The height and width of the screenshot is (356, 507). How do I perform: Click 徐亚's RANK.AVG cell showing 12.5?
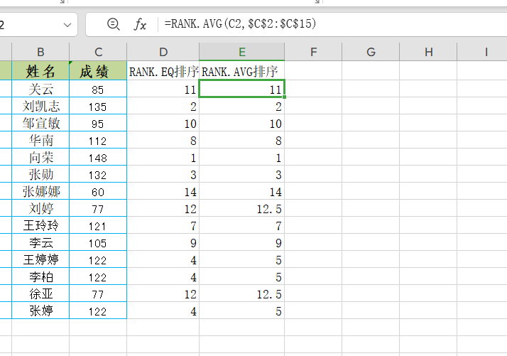(242, 294)
